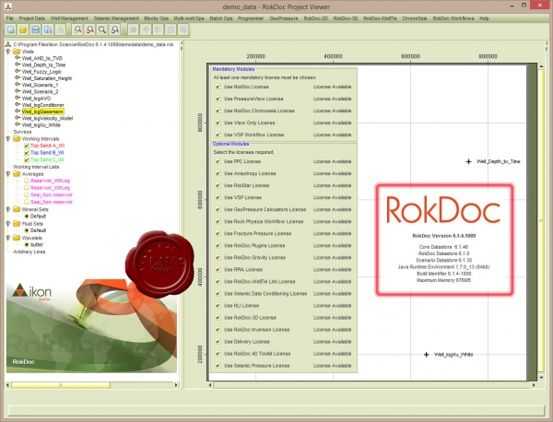Click the RokDoc app icon in title bar
The height and width of the screenshot is (422, 553).
[7, 6]
